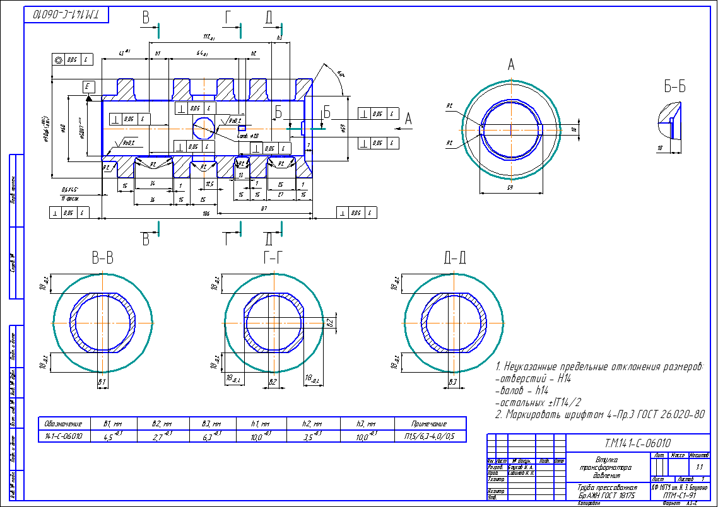
Task: Click the overall length dimension "186"
Action: pyautogui.click(x=206, y=214)
